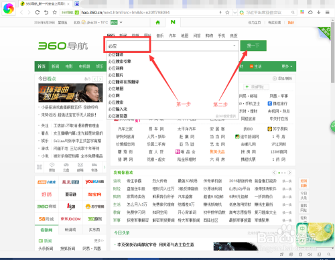This screenshot has height=260, width=335.
Task: Expand the weather city dropdown arrow
Action: pos(121,22)
